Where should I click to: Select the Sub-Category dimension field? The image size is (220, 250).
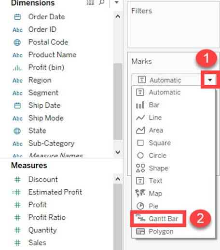click(x=51, y=143)
